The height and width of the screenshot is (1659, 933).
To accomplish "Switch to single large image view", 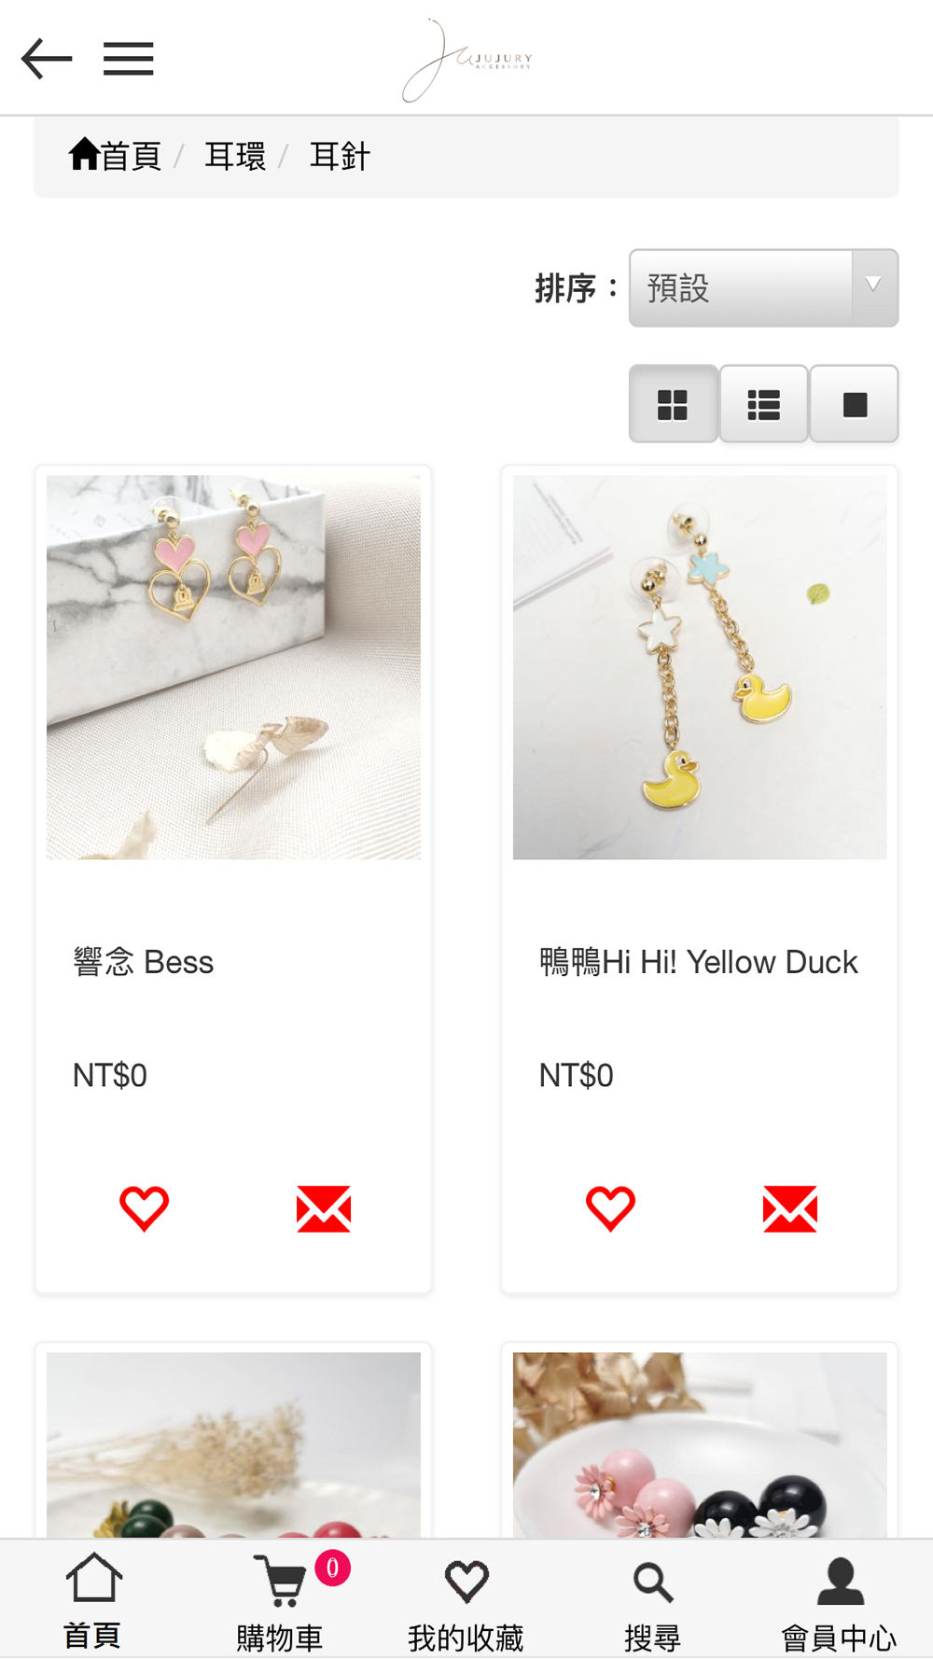I will (x=854, y=404).
